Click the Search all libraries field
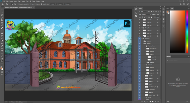The image size is (190, 103). coord(178,61)
